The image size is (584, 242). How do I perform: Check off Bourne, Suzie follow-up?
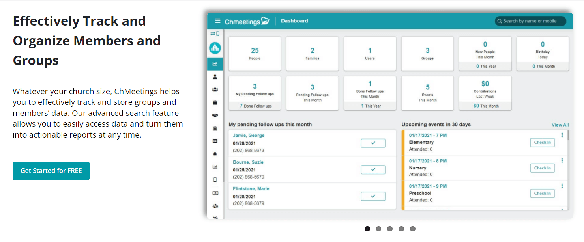pyautogui.click(x=373, y=169)
